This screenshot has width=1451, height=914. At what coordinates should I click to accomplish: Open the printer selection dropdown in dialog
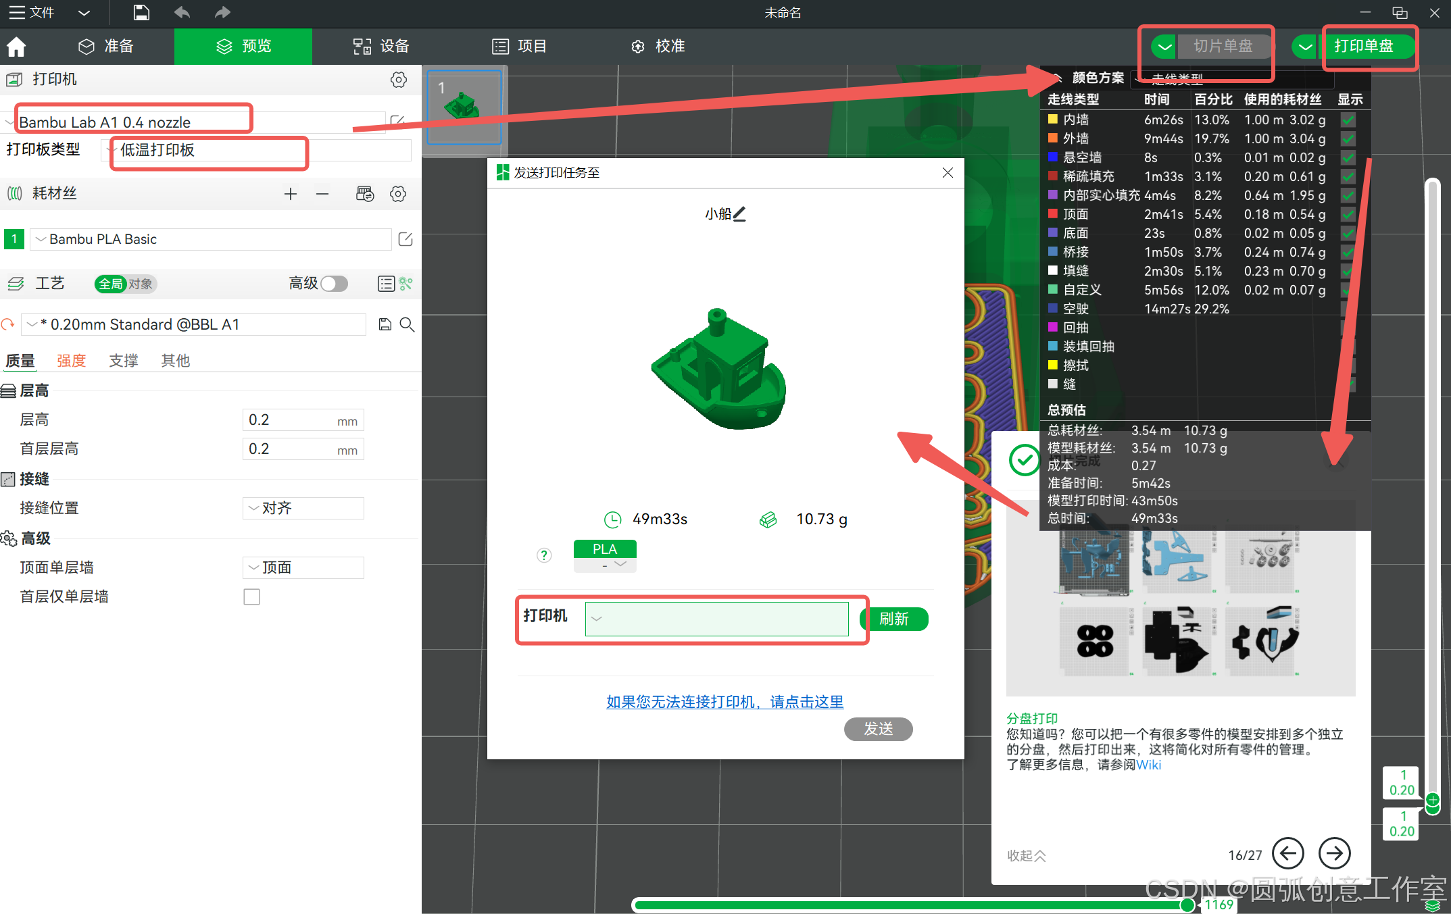pos(716,619)
